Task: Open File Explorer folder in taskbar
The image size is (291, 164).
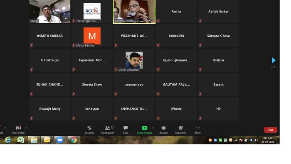Action: click(x=34, y=140)
